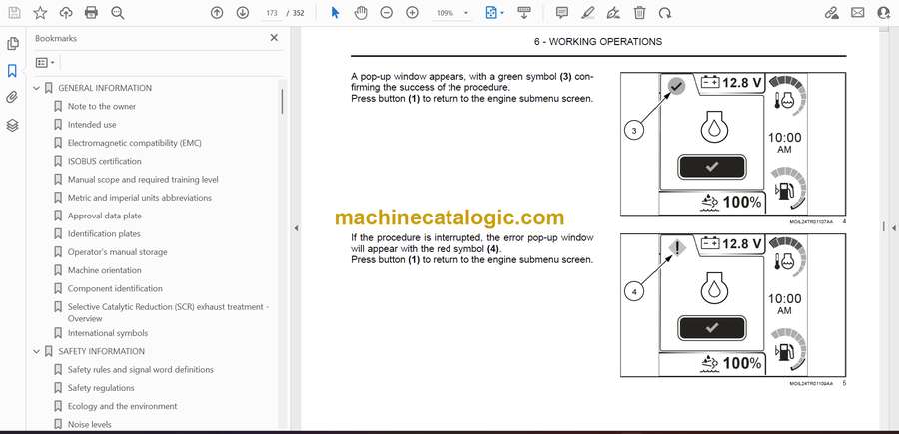899x434 pixels.
Task: Toggle the Bookmarks panel icon in sidebar
Action: tap(12, 71)
